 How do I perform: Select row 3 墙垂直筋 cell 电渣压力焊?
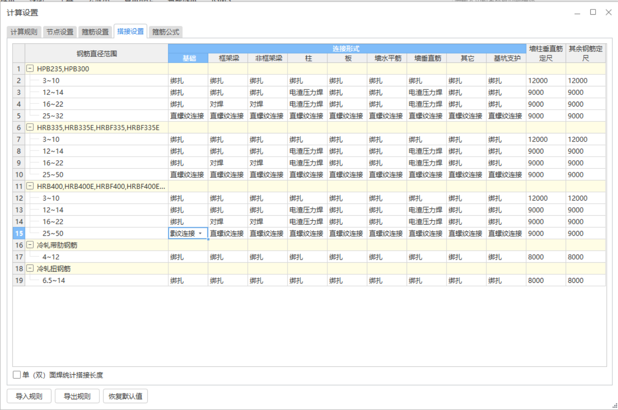[x=427, y=92]
